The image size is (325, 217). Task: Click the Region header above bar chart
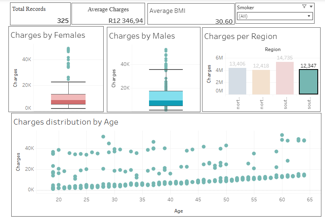(x=273, y=49)
